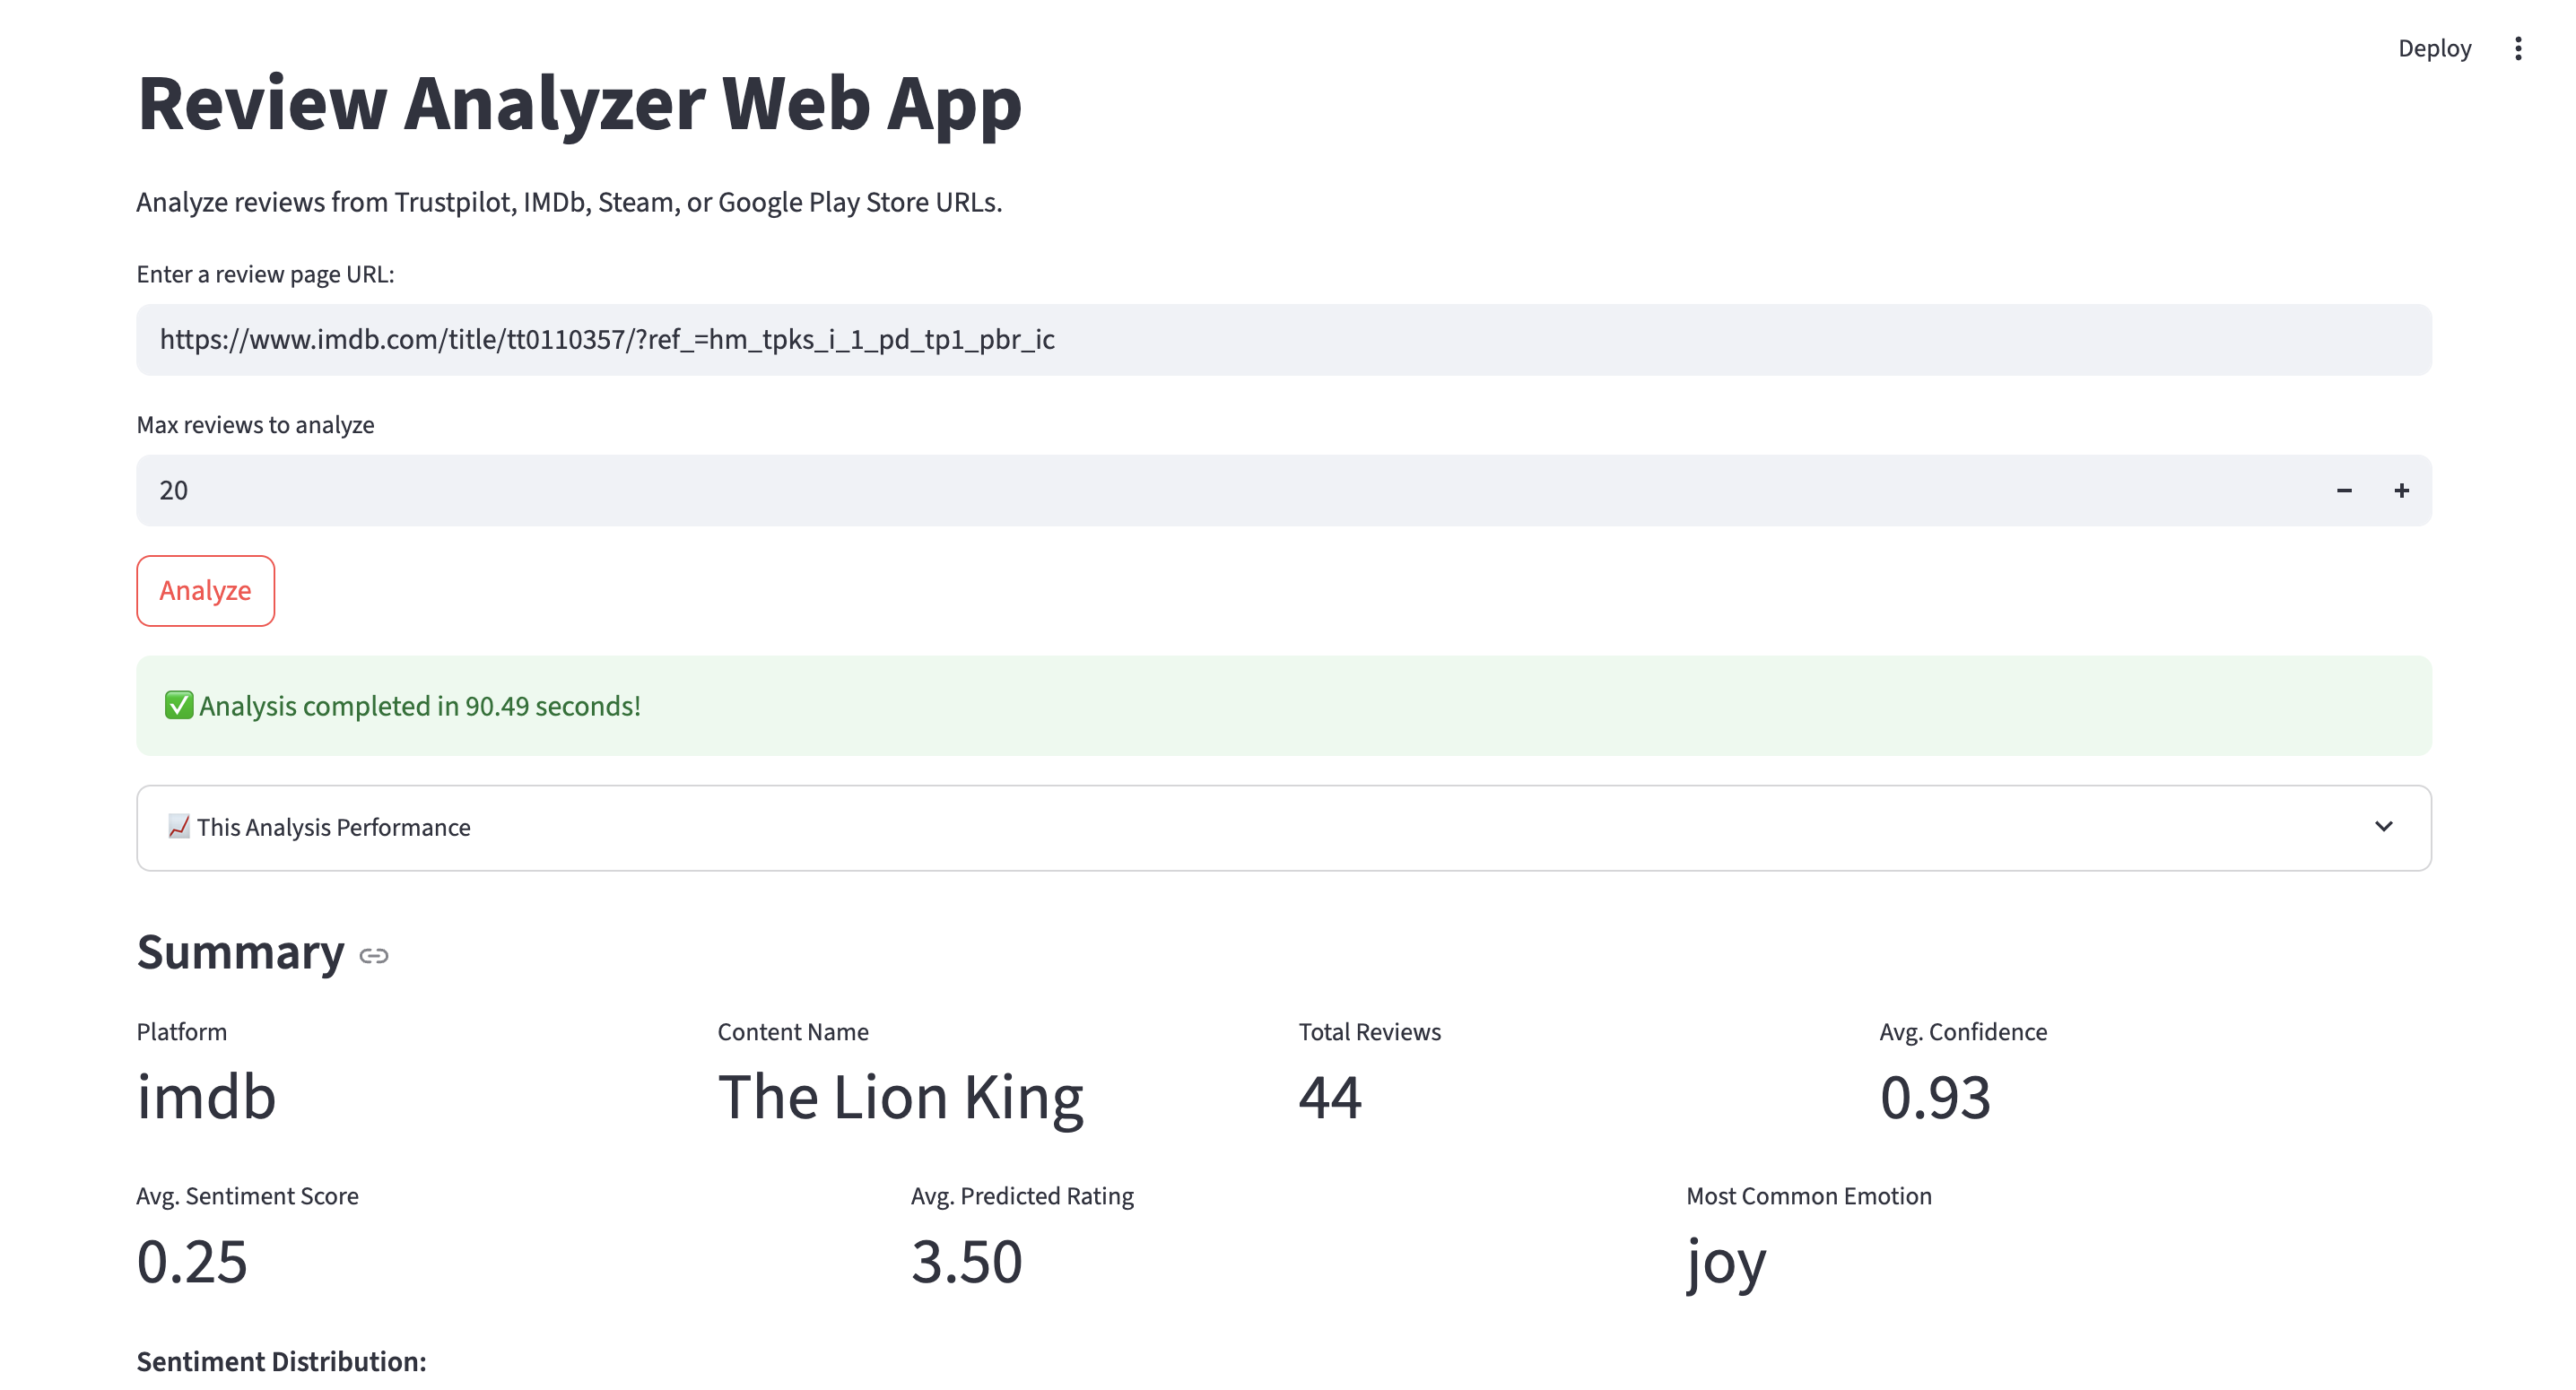Click the analysis completed success message
Viewport: 2576px width, 1390px height.
pos(419,705)
